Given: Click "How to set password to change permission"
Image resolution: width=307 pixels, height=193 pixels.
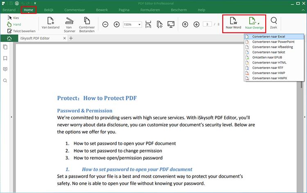Looking at the screenshot, I should pos(118,151).
